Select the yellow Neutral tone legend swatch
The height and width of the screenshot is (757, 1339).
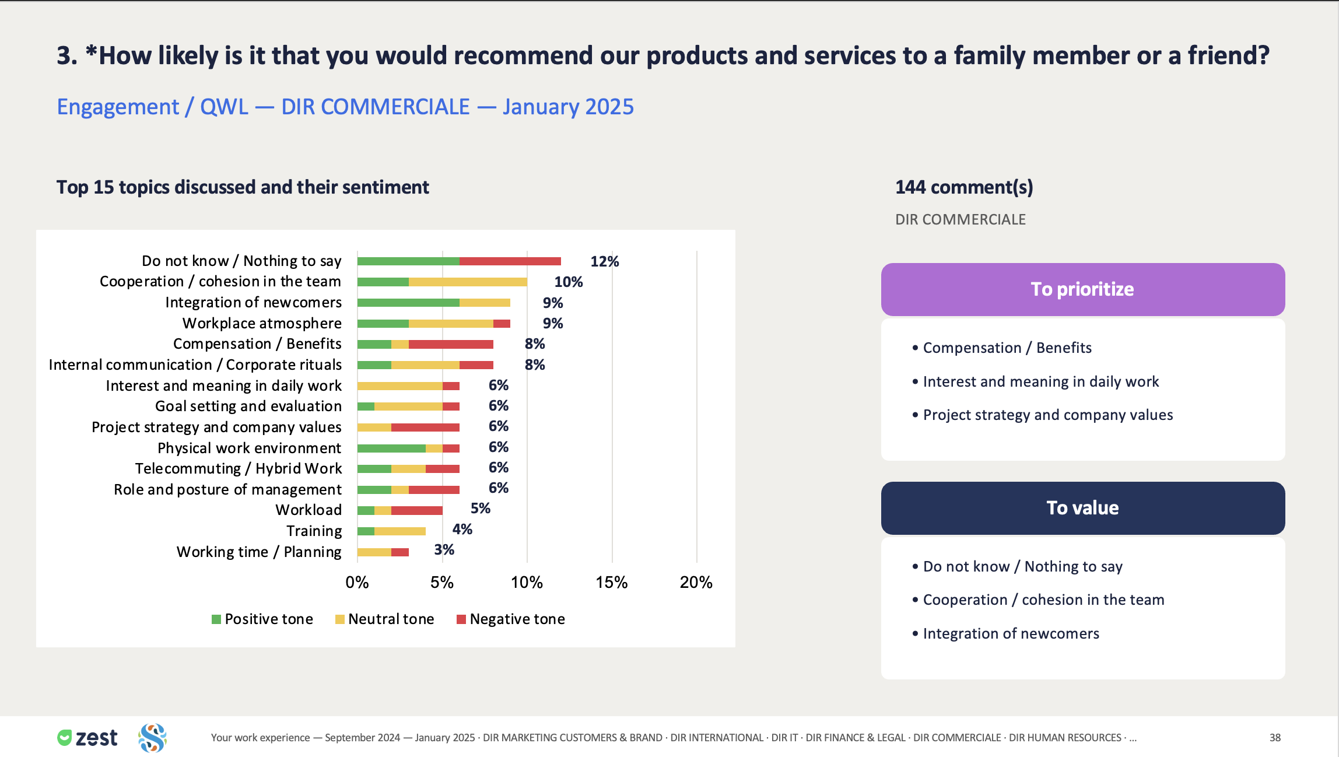(x=339, y=619)
